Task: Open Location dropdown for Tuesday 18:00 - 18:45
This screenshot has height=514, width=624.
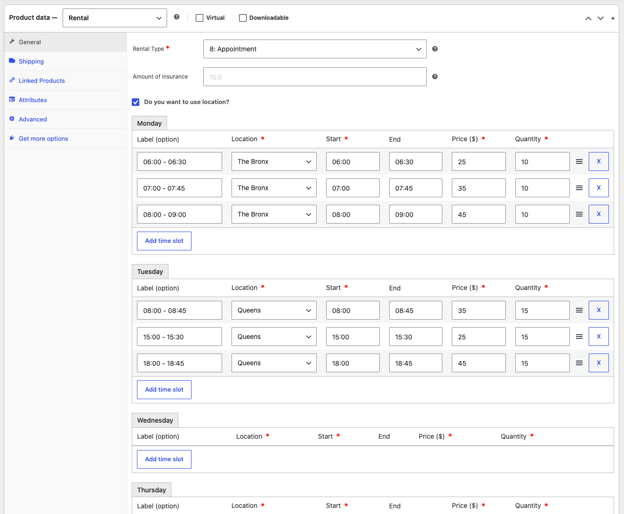Action: 274,363
